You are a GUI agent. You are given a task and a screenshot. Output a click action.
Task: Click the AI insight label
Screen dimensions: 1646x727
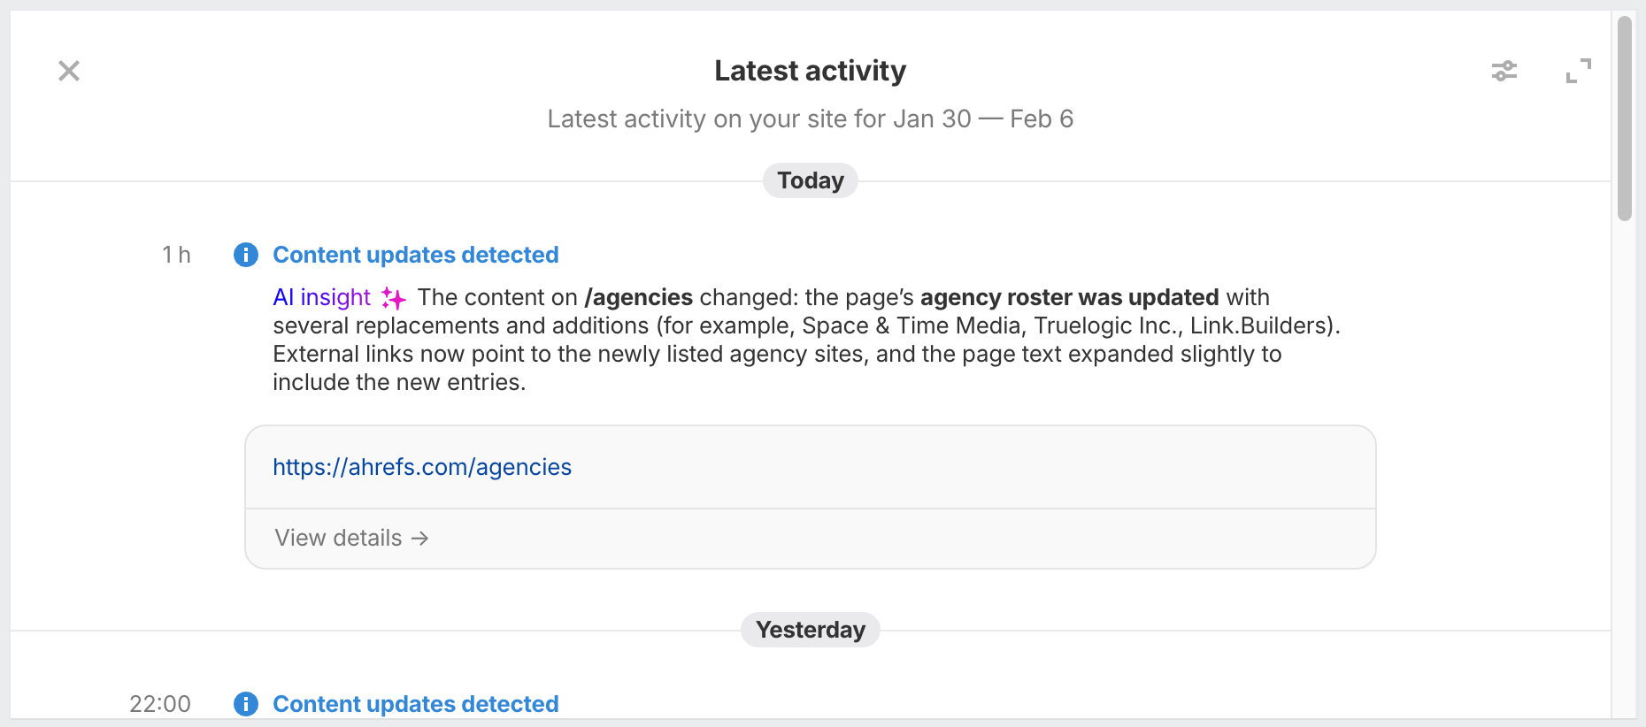point(321,297)
